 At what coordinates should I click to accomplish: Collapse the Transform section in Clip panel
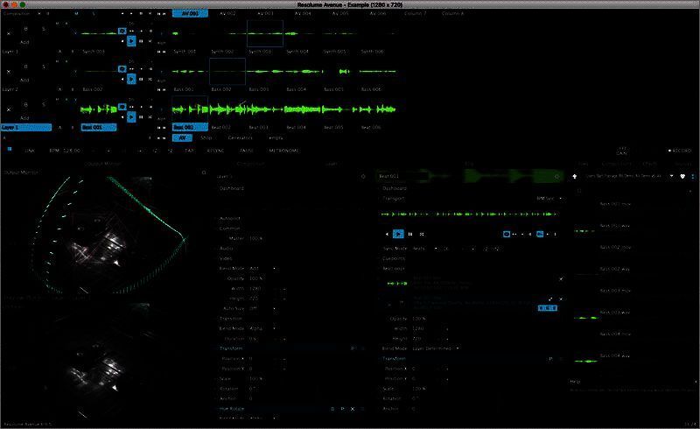394,358
